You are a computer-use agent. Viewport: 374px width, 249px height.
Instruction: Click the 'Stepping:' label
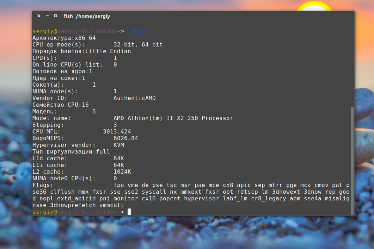point(48,125)
